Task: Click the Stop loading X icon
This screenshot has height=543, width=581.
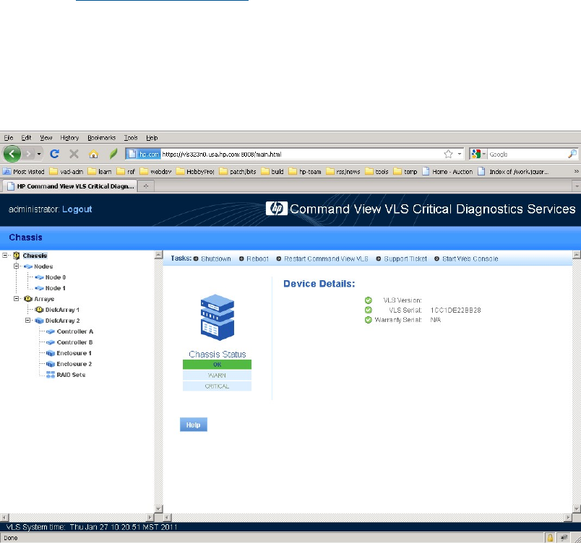Action: 74,154
